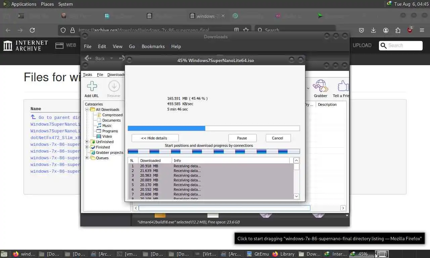Collapse the All Downloads tree node

point(87,110)
